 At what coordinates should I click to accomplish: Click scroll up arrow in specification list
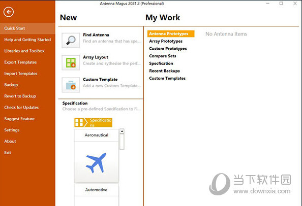click(x=122, y=131)
